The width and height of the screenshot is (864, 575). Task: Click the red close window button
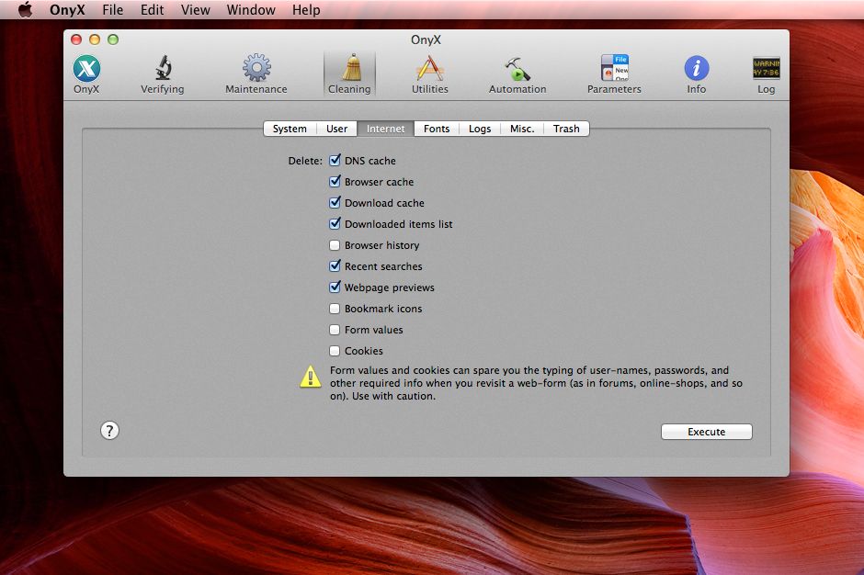tap(76, 39)
